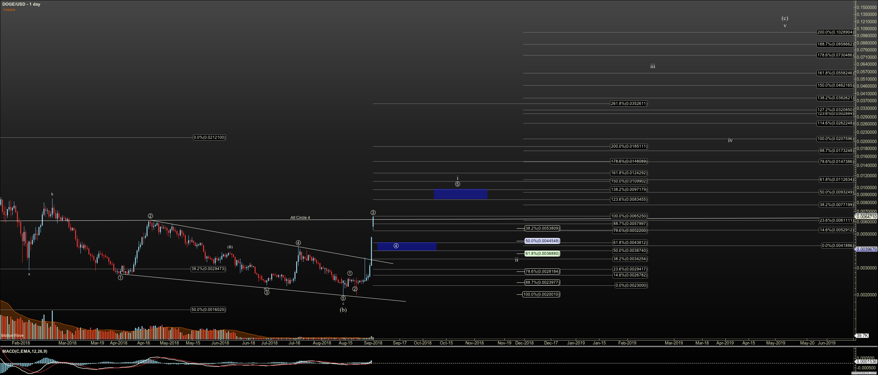Image resolution: width=878 pixels, height=375 pixels.
Task: Select the 261.8%(0.0352611) Fibonacci label
Action: 629,104
